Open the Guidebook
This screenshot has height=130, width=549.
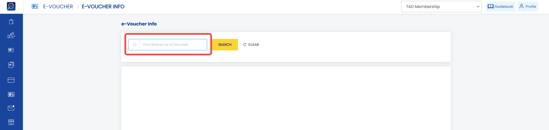coord(501,7)
